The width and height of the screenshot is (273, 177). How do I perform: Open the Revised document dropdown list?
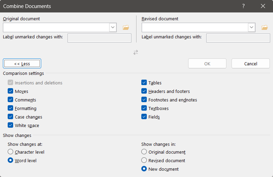click(252, 28)
